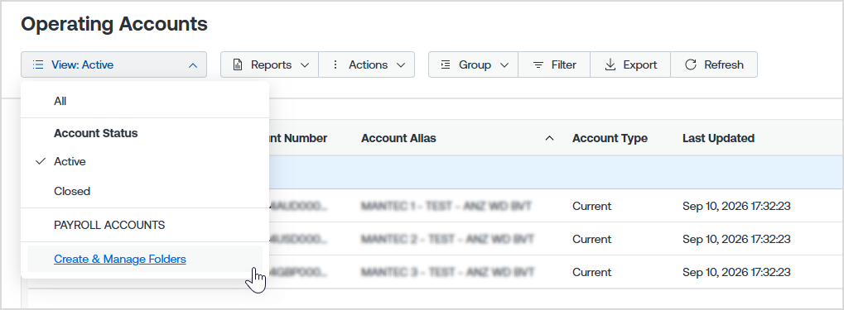This screenshot has width=844, height=310.
Task: Open the Actions dropdown chevron
Action: coord(401,65)
